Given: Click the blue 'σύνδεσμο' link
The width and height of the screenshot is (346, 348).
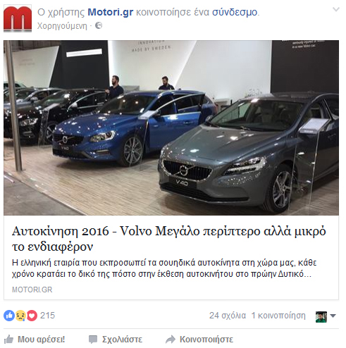Looking at the screenshot, I should point(235,12).
